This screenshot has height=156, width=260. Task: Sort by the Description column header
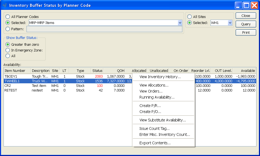tap(40, 71)
